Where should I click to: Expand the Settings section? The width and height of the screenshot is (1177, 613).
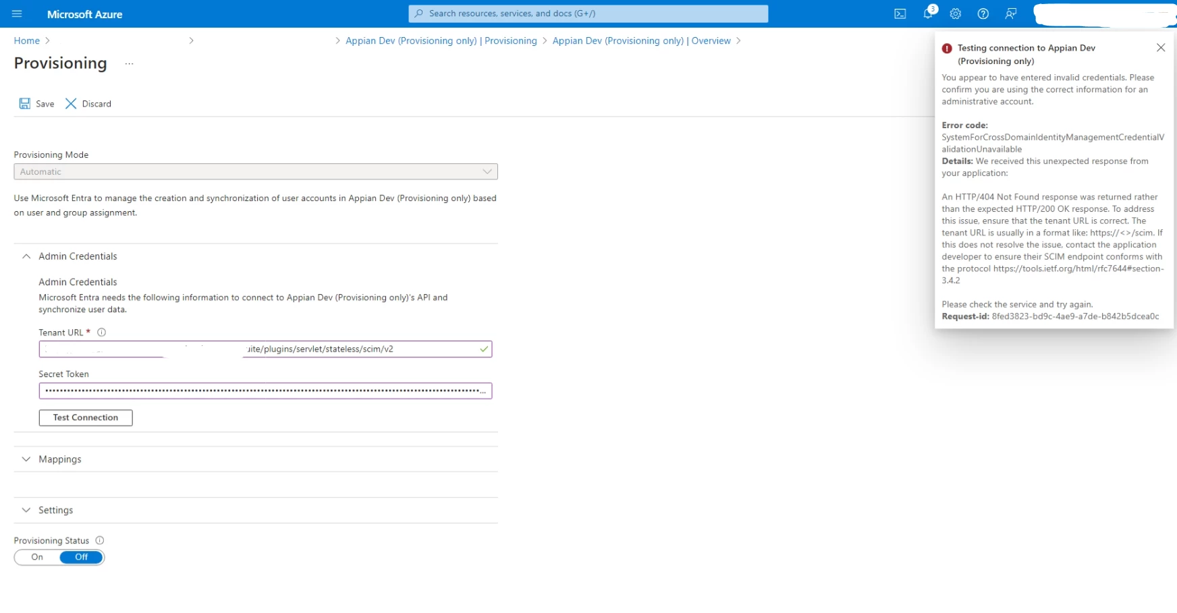click(26, 510)
